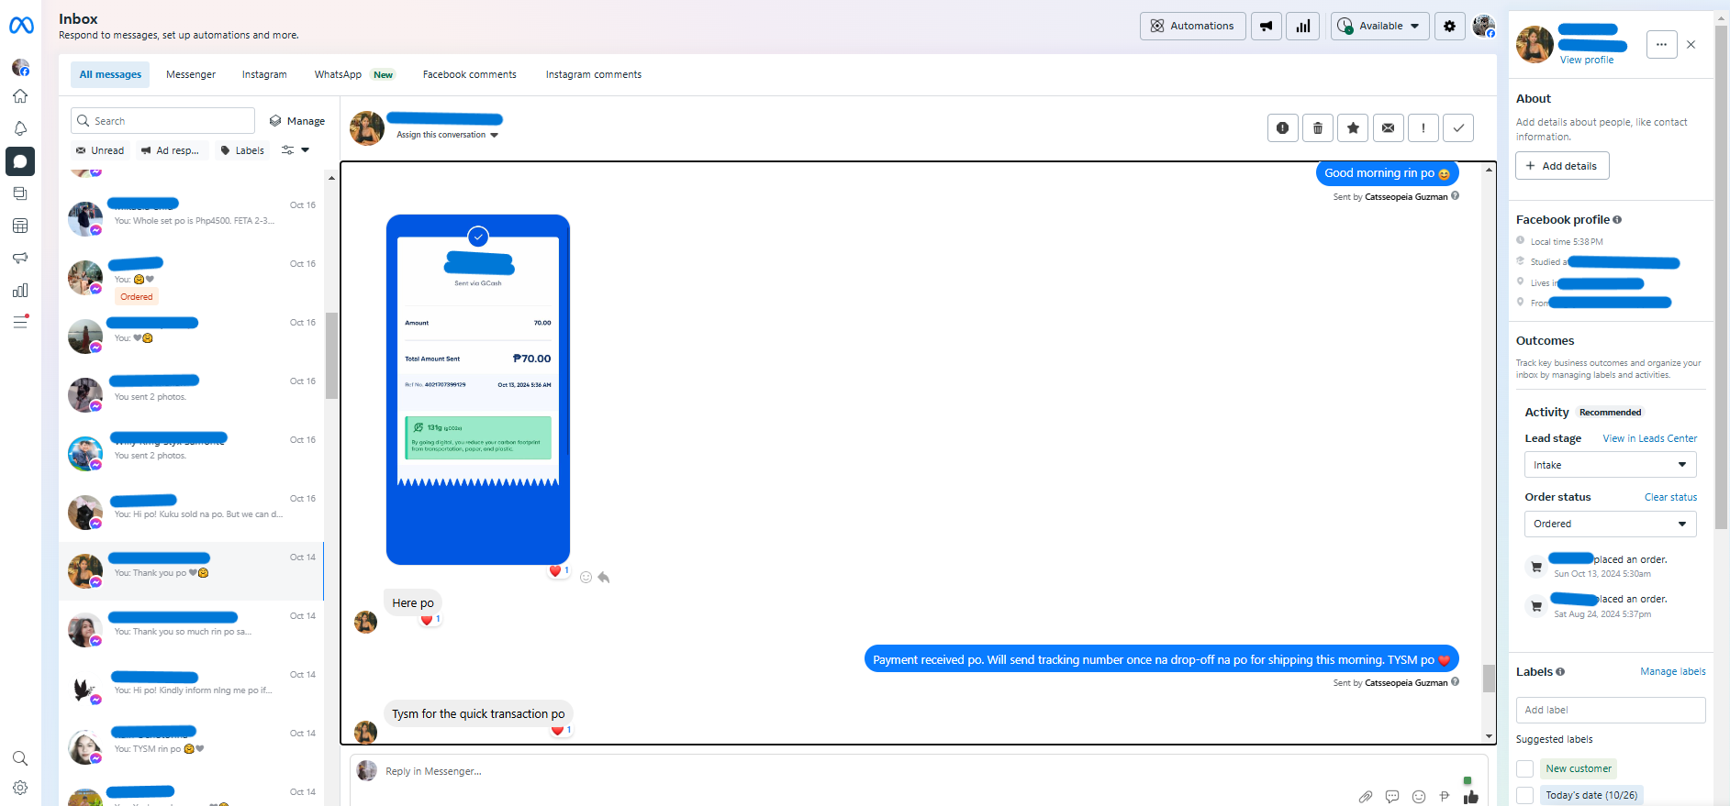Focus the Reply in Messenger text box
This screenshot has width=1730, height=806.
(863, 771)
